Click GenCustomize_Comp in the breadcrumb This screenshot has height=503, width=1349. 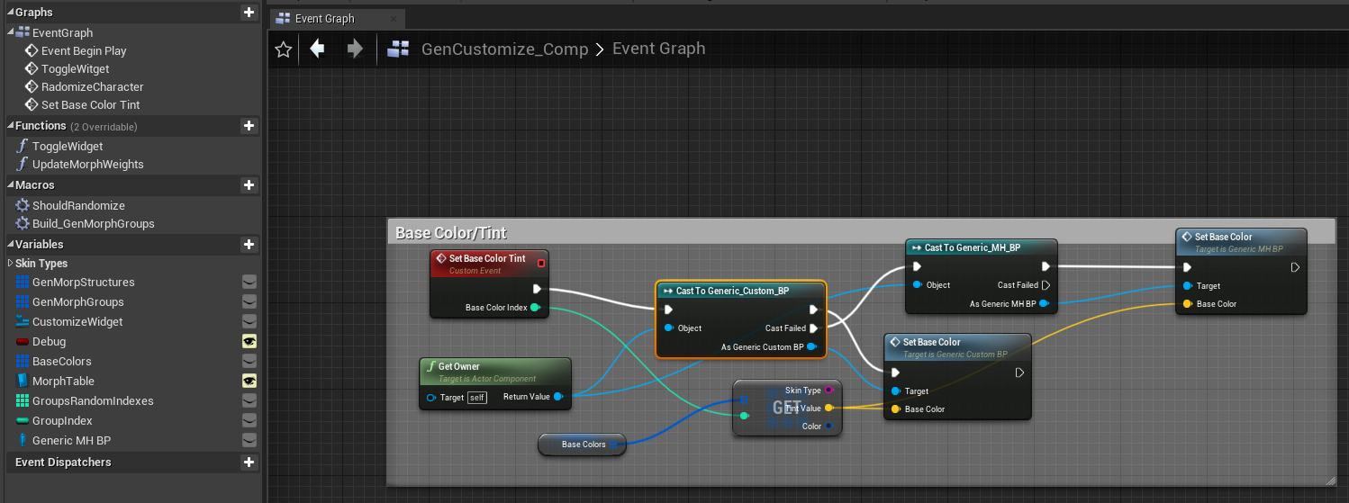pos(504,49)
